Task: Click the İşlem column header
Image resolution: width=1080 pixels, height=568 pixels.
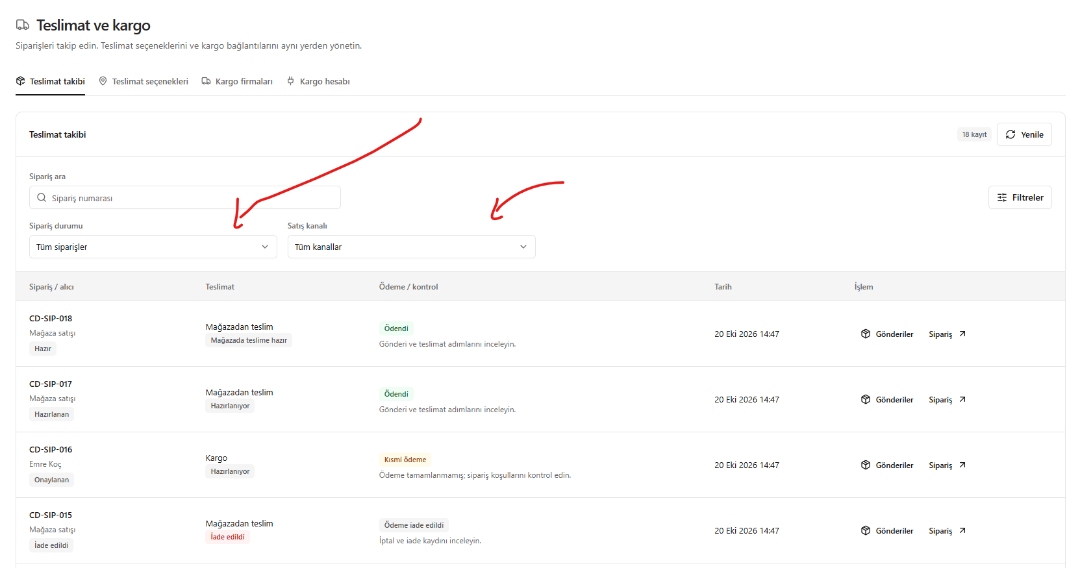Action: click(864, 286)
